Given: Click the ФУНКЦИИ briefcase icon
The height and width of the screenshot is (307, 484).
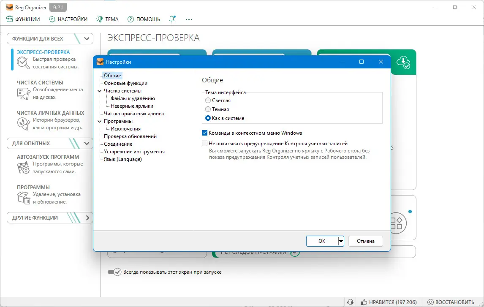Looking at the screenshot, I should click(10, 19).
